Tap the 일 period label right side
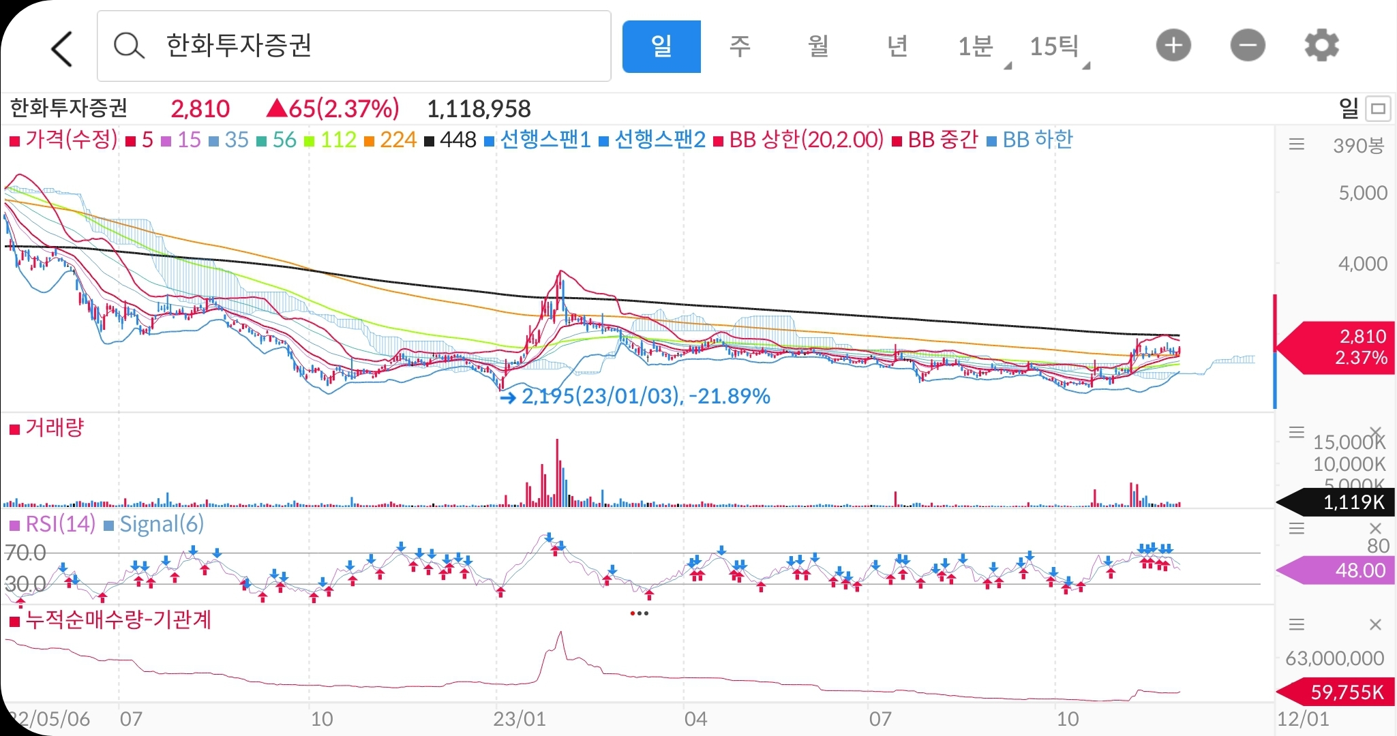1397x736 pixels. point(1349,108)
